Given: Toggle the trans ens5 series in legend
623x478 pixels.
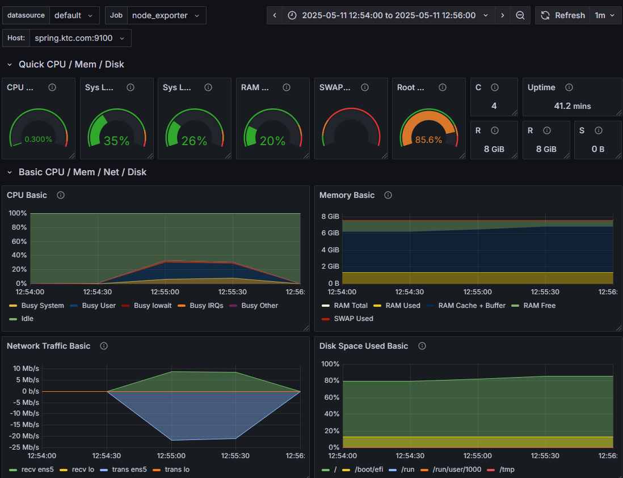Looking at the screenshot, I should pyautogui.click(x=123, y=469).
